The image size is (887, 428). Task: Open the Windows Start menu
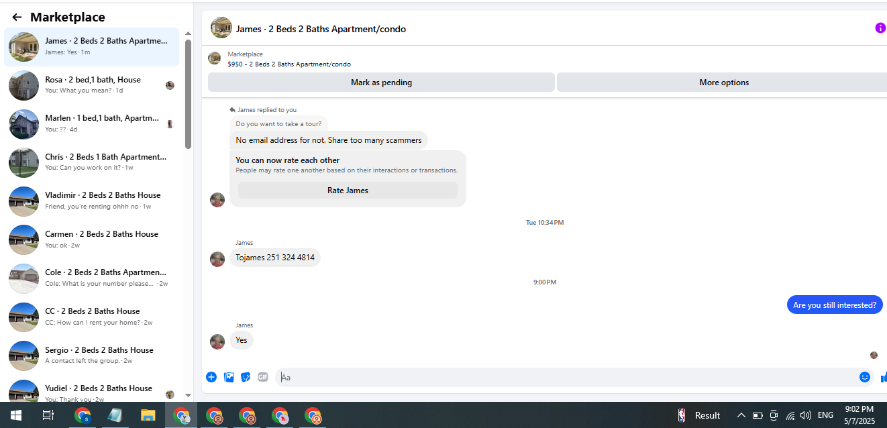(x=16, y=415)
